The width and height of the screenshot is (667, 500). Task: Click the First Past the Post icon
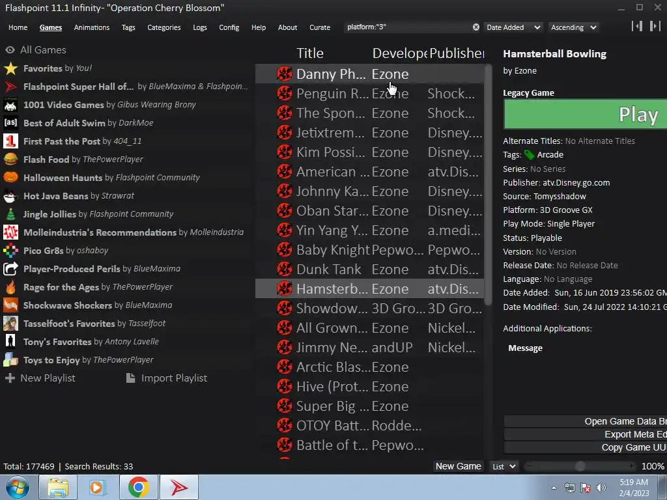[x=10, y=141]
